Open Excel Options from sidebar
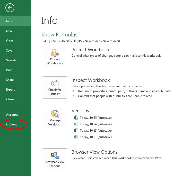The width and height of the screenshot is (191, 176). click(16, 124)
